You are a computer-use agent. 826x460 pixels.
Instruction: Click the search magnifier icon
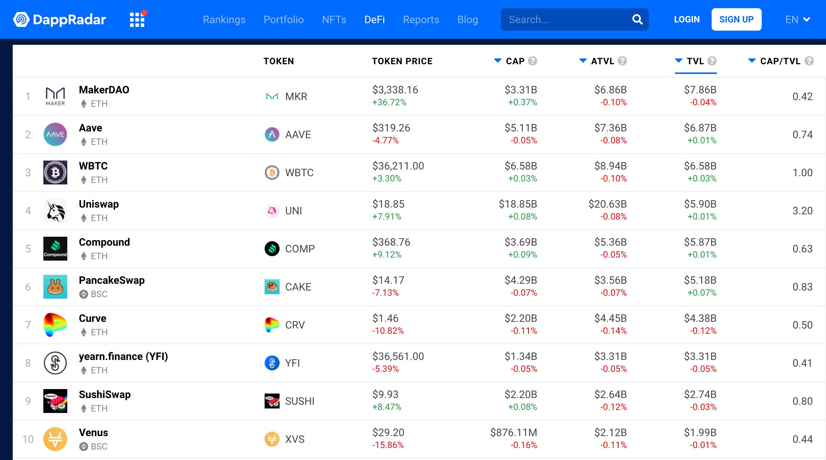[637, 19]
